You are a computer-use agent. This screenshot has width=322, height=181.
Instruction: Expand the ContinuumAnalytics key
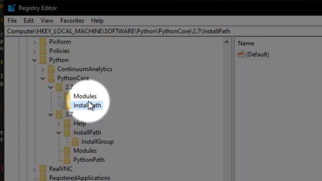click(42, 69)
